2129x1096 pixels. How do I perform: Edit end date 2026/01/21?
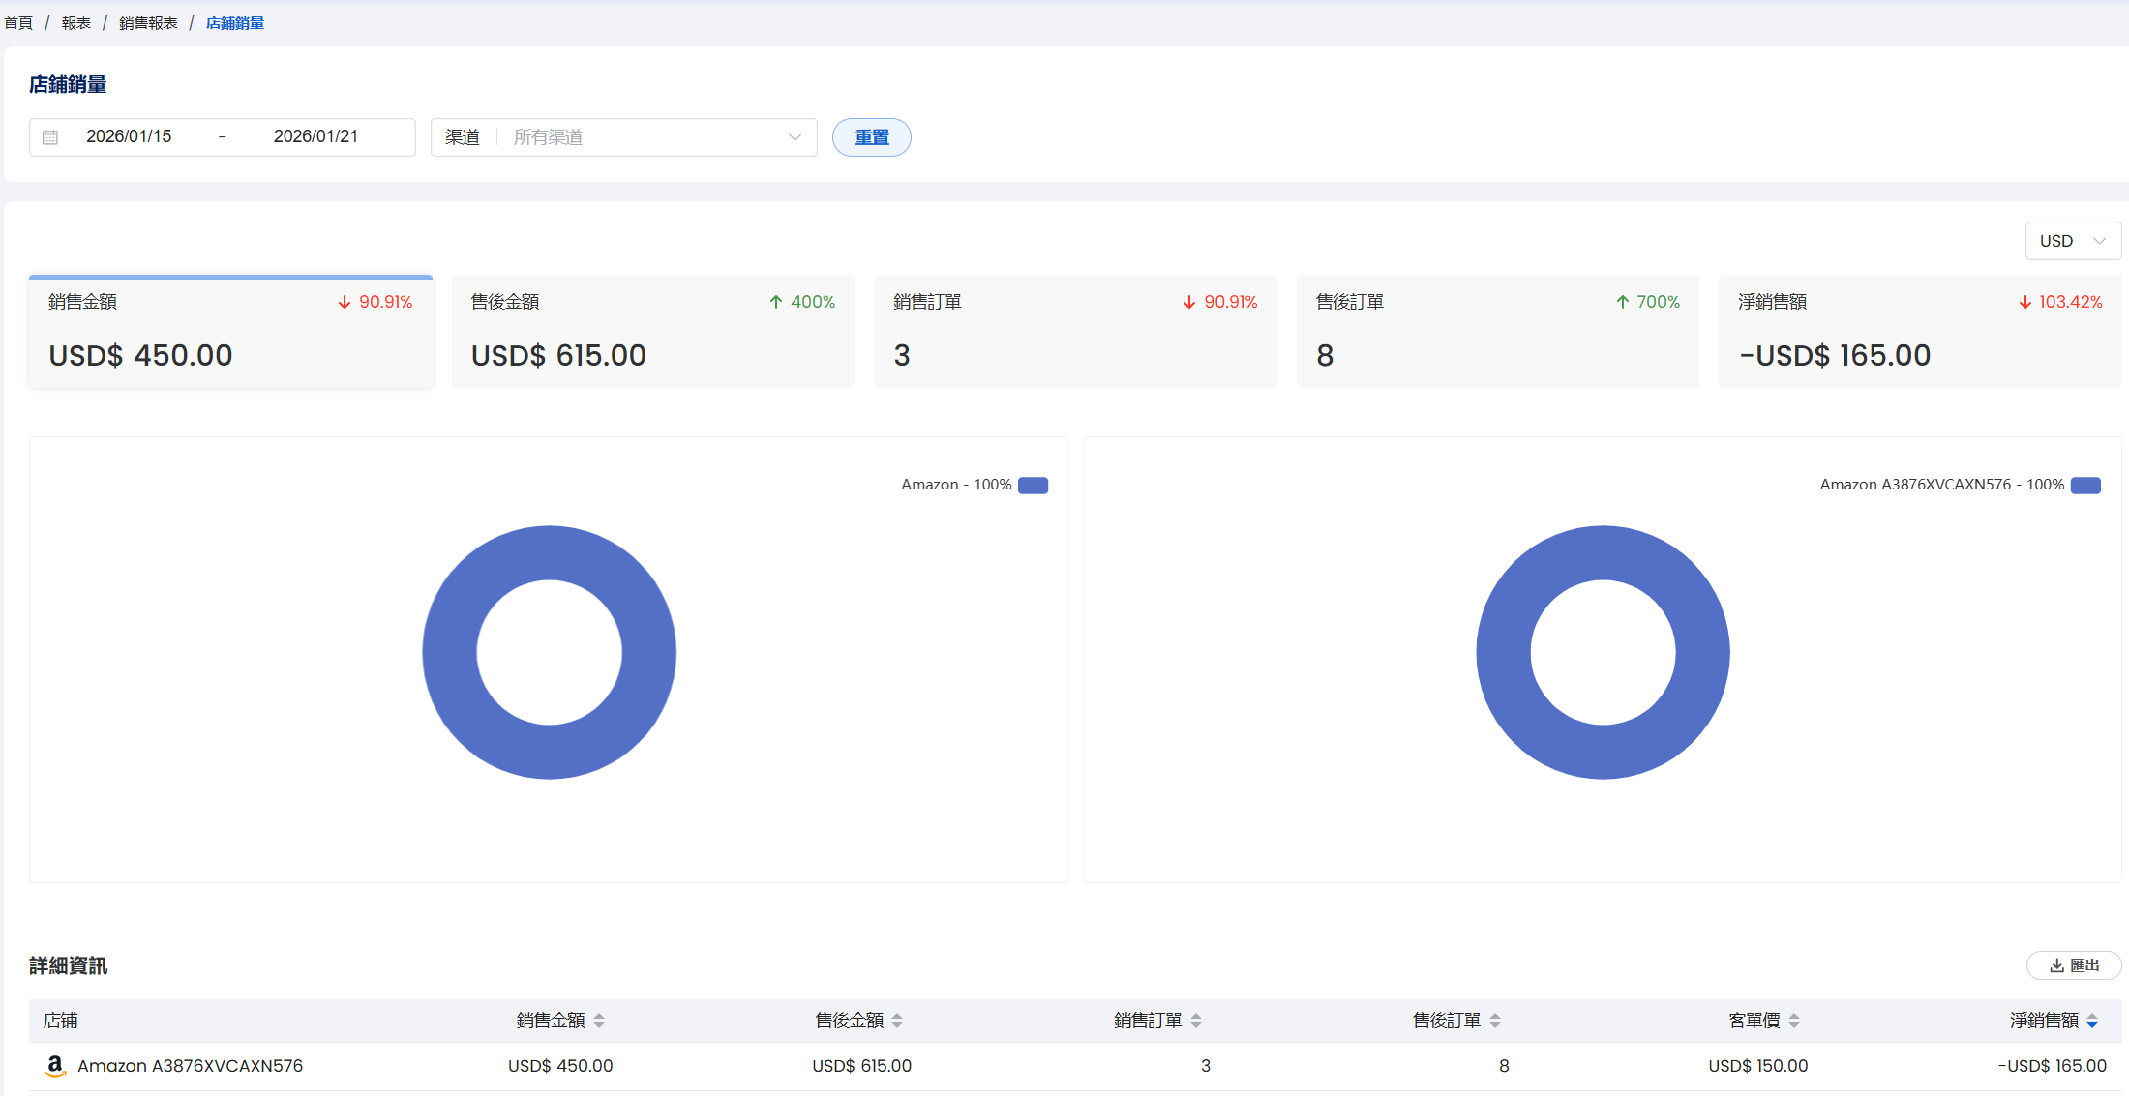pos(315,136)
